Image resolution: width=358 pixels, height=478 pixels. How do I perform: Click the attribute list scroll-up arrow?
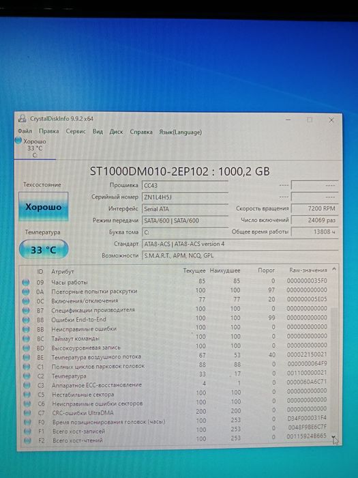coord(334,270)
